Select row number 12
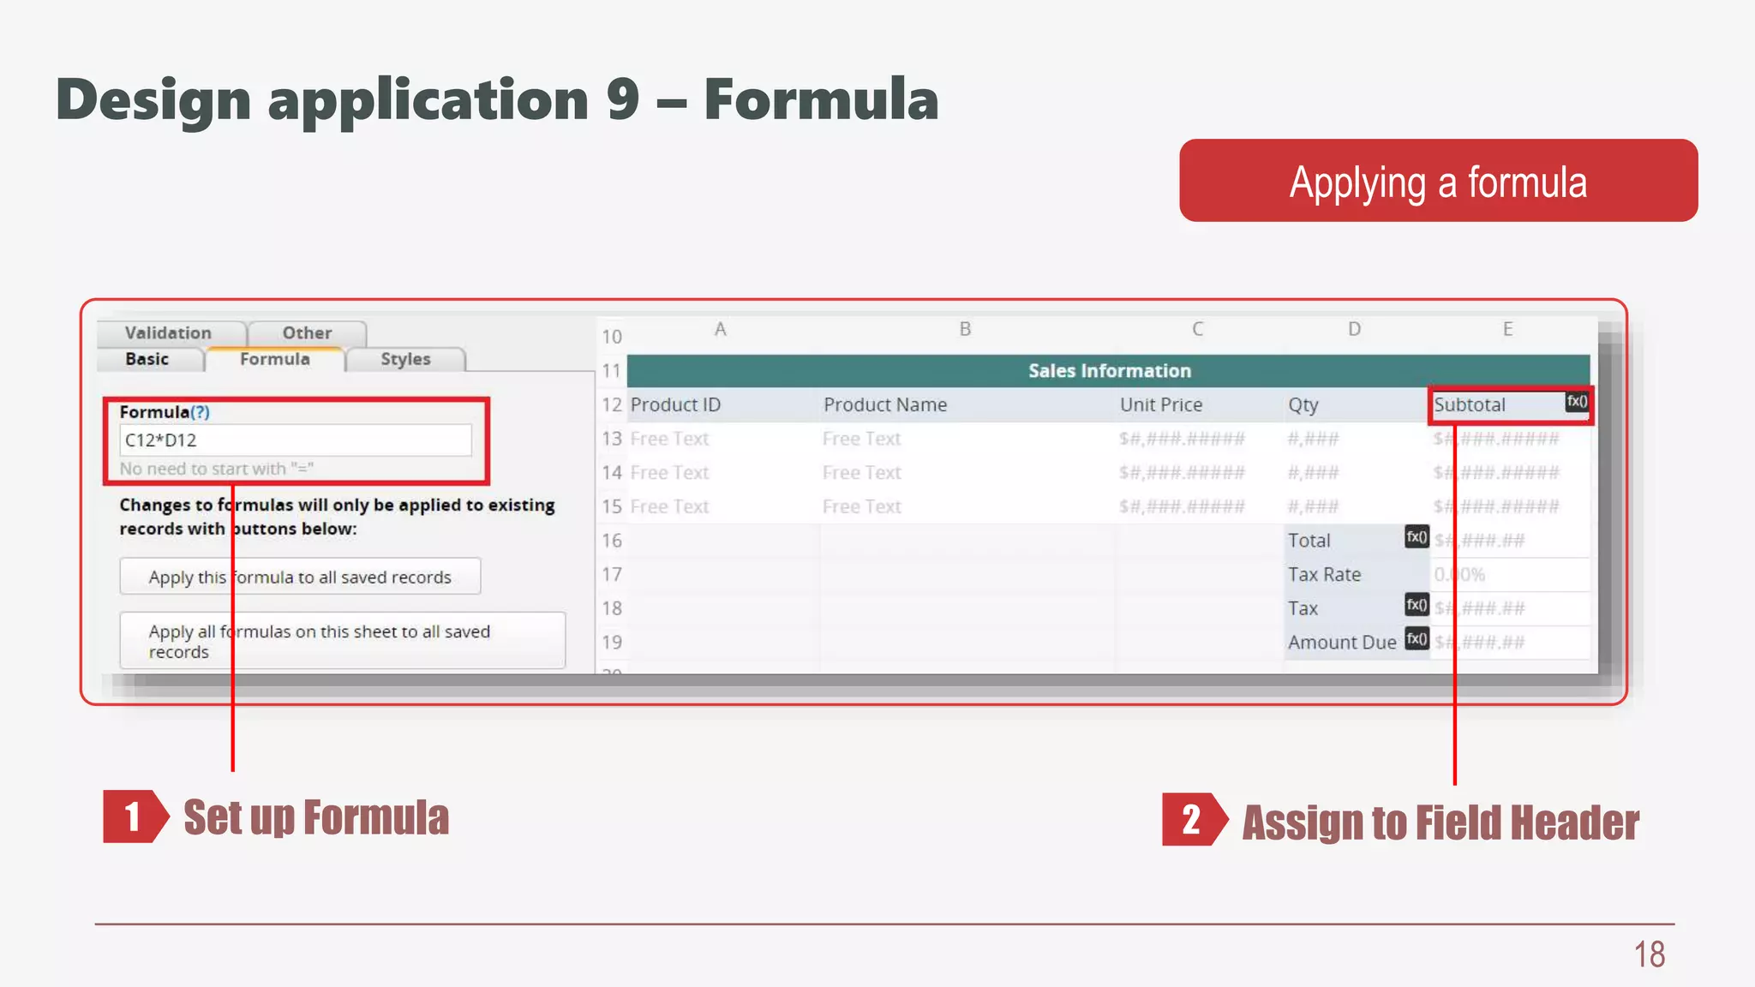This screenshot has height=987, width=1755. click(612, 404)
